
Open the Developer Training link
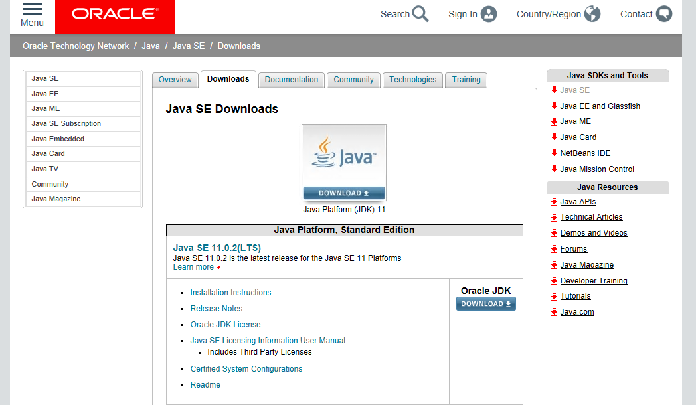pos(594,281)
